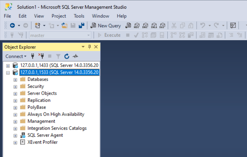Click the Navigate Forward arrow icon
This screenshot has height=157, width=247.
25,25
